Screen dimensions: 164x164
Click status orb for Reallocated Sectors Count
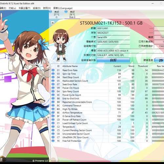coord(53,81)
